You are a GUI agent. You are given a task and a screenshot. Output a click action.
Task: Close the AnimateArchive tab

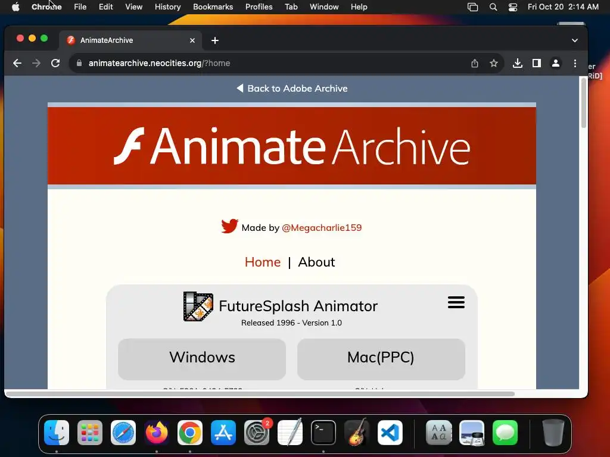[x=192, y=40]
